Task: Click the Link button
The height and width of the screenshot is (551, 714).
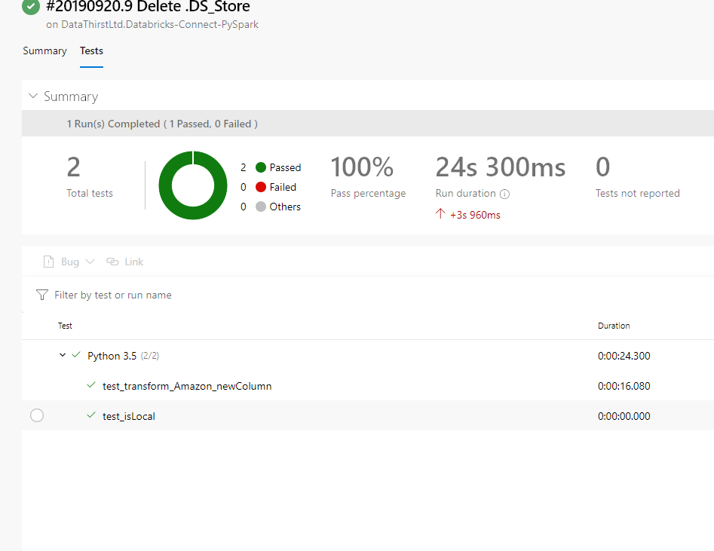Action: (124, 262)
